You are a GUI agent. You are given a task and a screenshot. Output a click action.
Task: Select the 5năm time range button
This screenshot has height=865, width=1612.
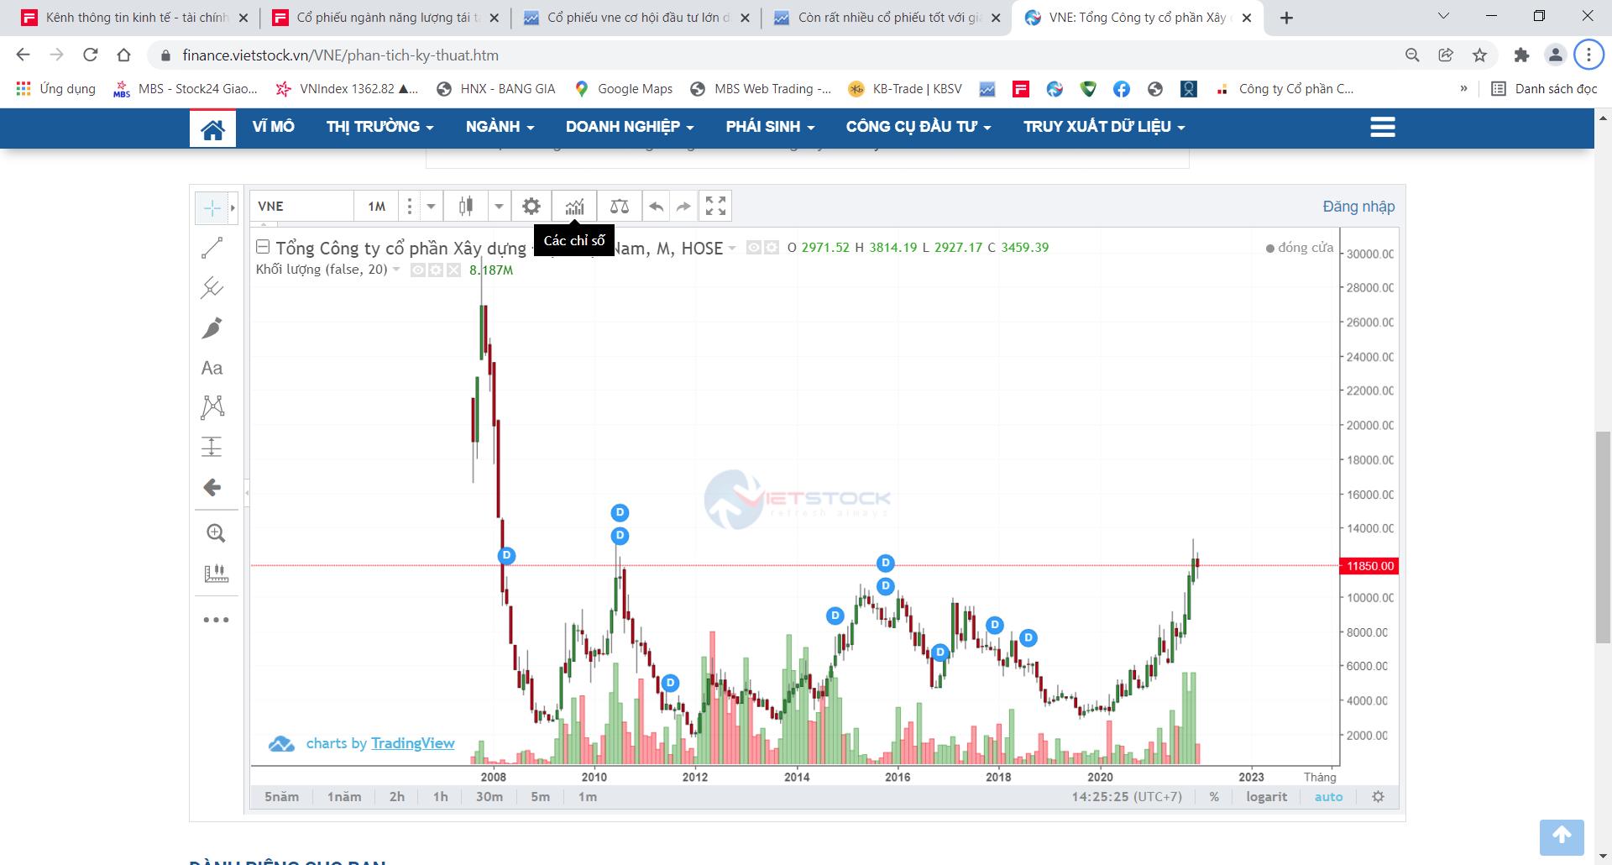click(281, 797)
